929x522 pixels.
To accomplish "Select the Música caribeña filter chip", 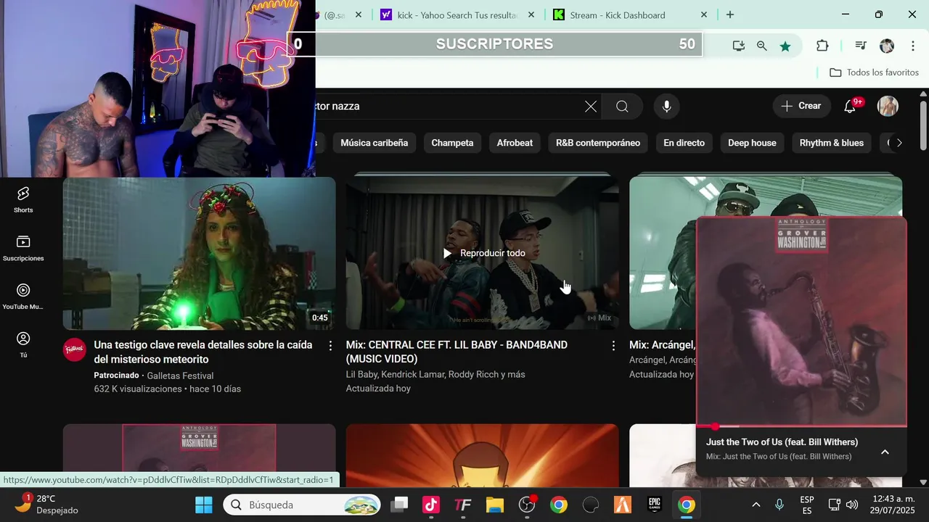I will click(375, 143).
